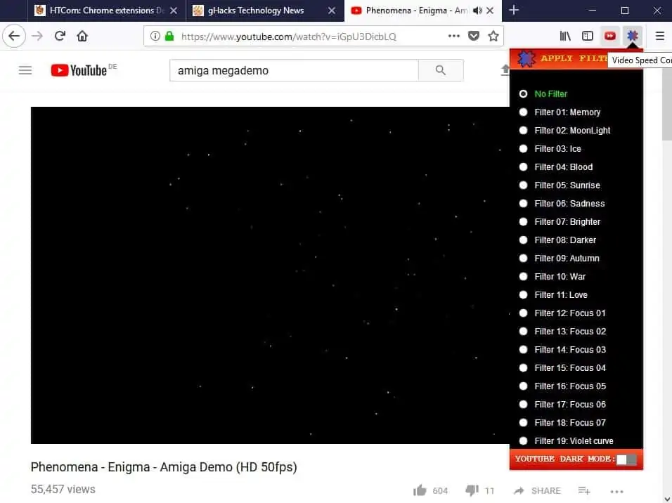
Task: Click the YouTube search magnifier button
Action: [441, 70]
